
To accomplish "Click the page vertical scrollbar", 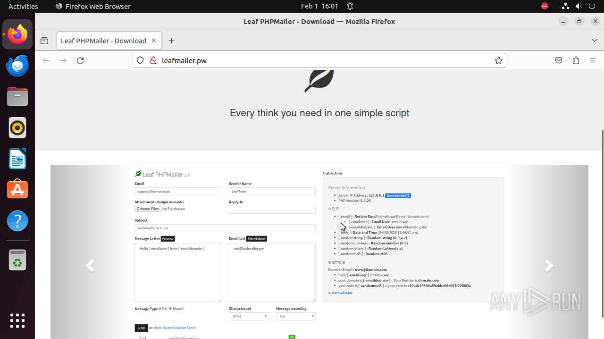I will click(602, 224).
